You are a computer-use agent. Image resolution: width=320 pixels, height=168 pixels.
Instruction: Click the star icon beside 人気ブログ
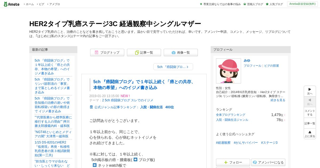click(267, 4)
